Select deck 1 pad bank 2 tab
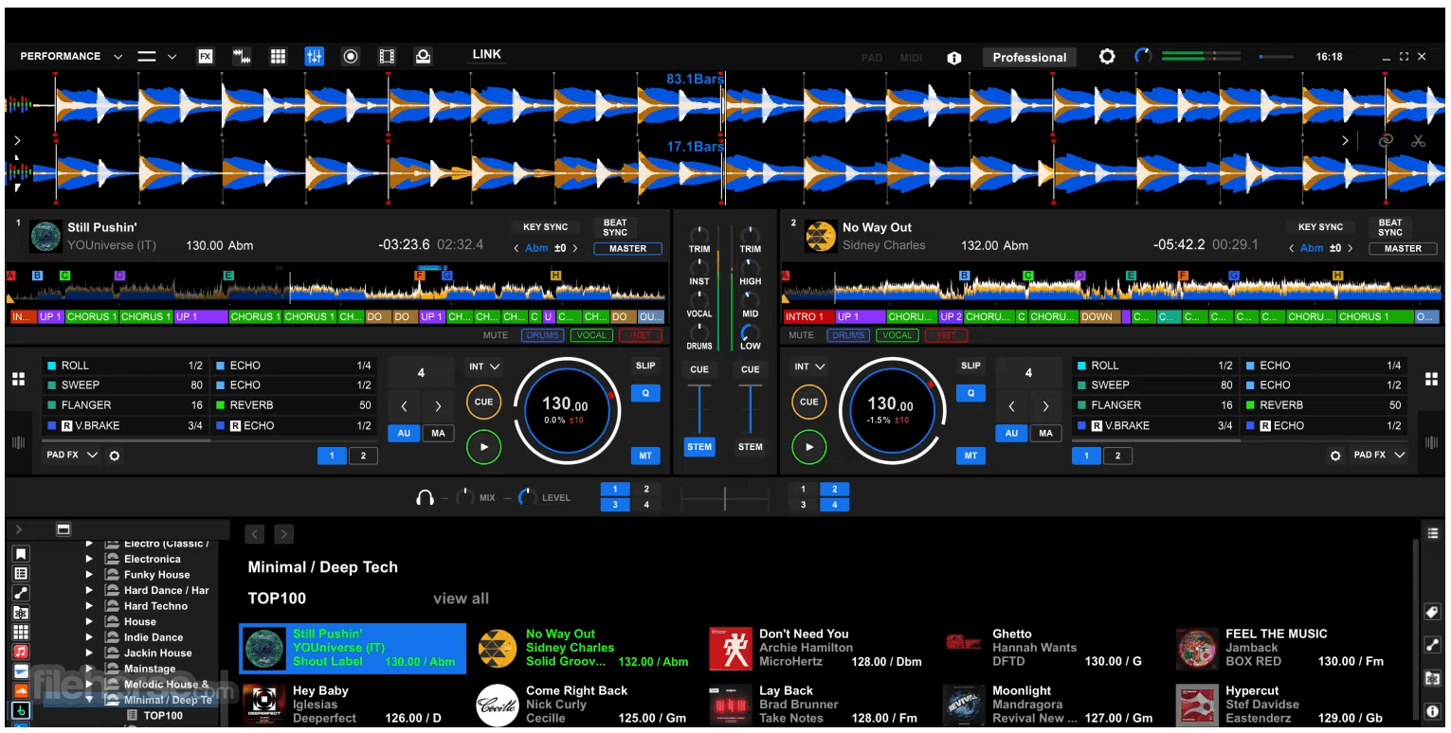Image resolution: width=1451 pixels, height=733 pixels. click(x=363, y=456)
